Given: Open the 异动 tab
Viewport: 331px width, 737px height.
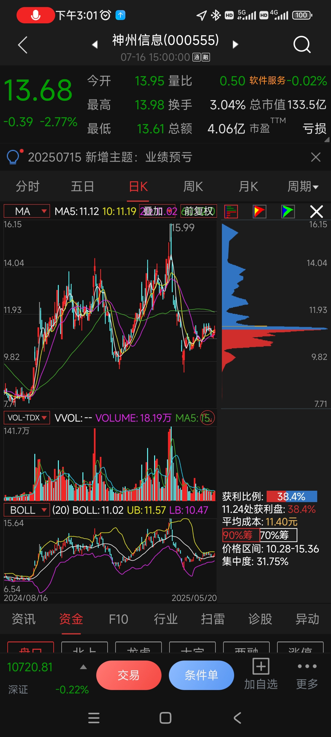Looking at the screenshot, I should [x=307, y=619].
